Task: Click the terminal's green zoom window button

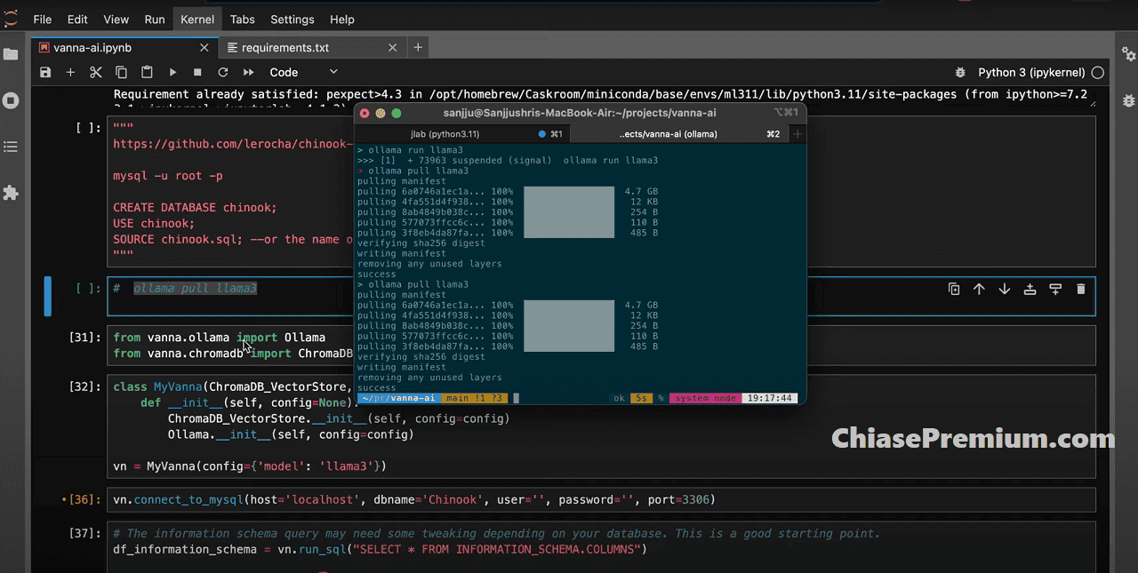Action: pos(397,113)
